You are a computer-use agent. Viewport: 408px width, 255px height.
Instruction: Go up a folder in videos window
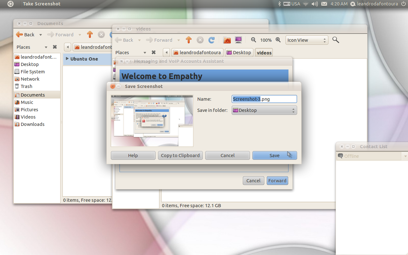click(x=189, y=40)
